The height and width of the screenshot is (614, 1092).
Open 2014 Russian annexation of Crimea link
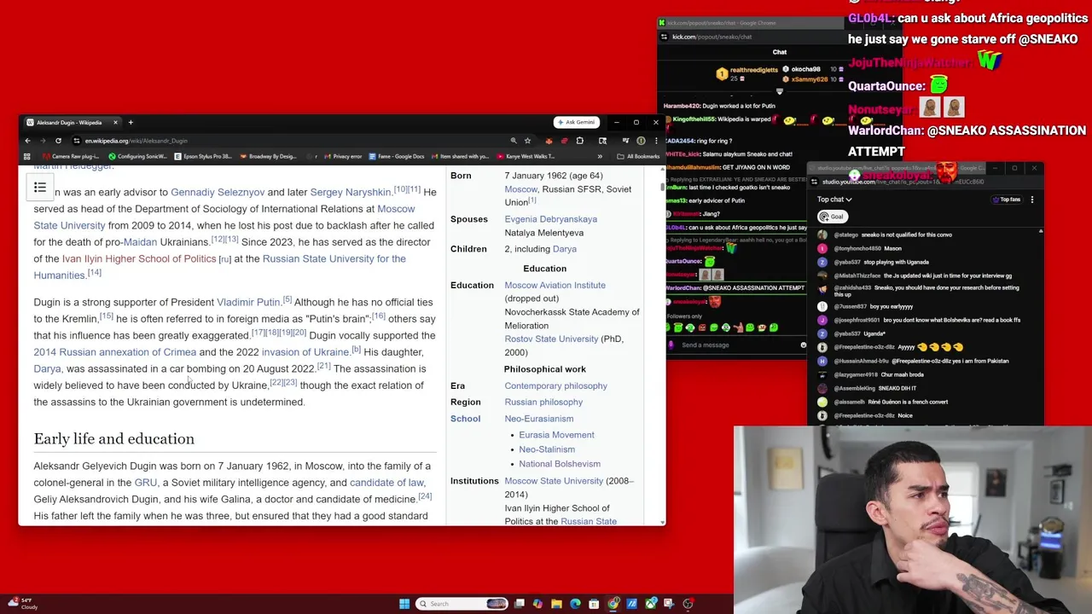114,352
